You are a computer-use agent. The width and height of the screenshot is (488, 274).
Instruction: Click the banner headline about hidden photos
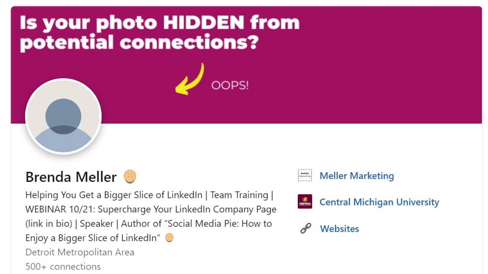click(158, 32)
